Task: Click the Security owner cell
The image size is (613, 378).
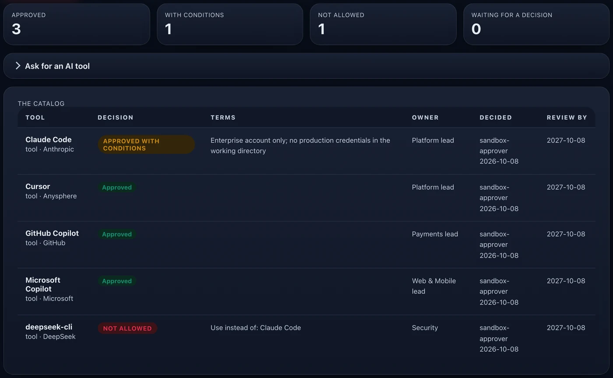Action: (425, 328)
